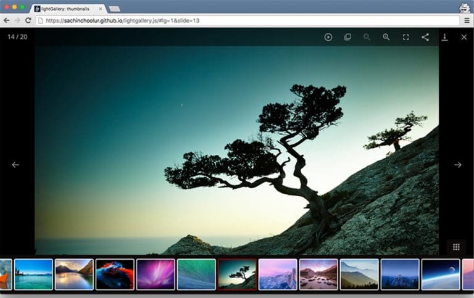Select the green wave pattern thumbnail
This screenshot has height=298, width=474.
[196, 275]
